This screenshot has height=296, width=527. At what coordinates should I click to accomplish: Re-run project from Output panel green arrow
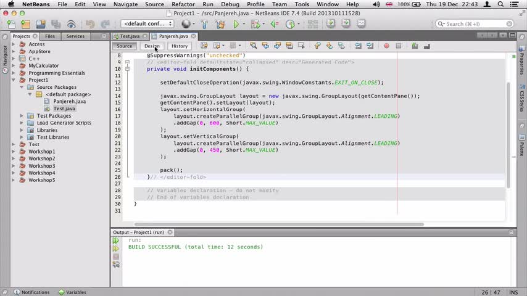click(x=115, y=240)
